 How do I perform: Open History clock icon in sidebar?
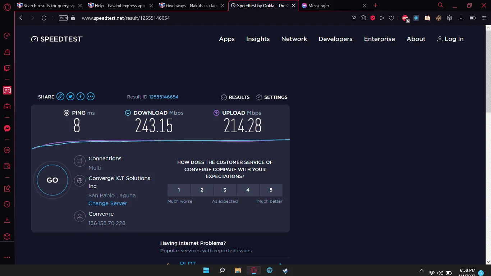(7, 204)
